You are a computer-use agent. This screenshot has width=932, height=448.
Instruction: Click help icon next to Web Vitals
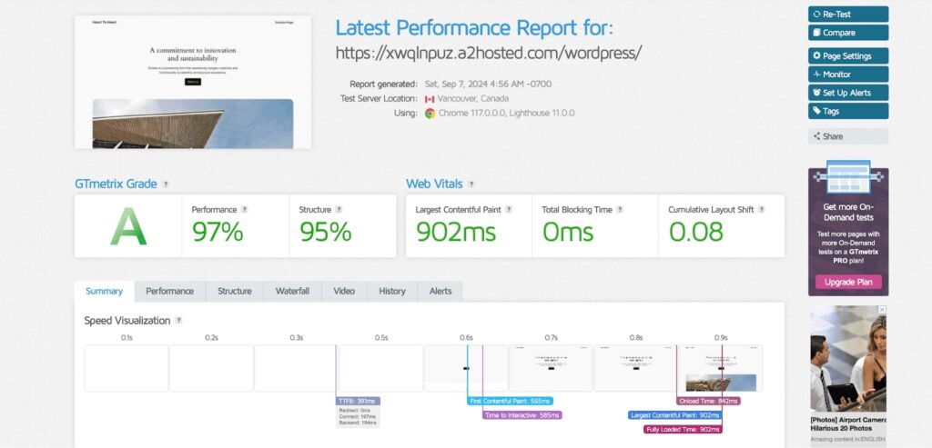click(x=471, y=184)
